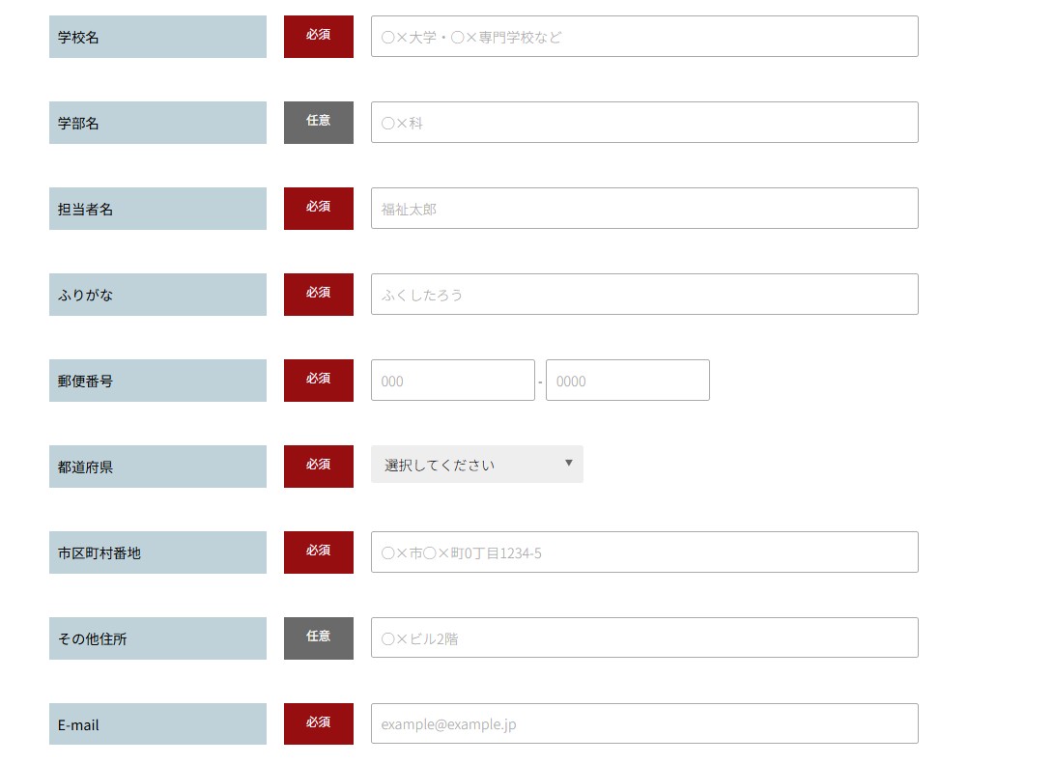The height and width of the screenshot is (764, 1053).
Task: Click the first postal code box (000)
Action: point(452,381)
